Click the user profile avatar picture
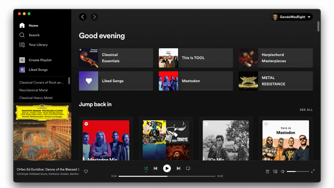Screen dimensions: 334x188 (x=275, y=17)
